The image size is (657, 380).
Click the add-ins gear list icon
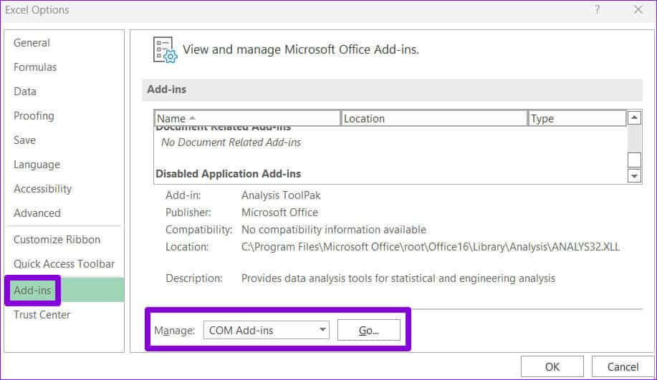tap(165, 50)
